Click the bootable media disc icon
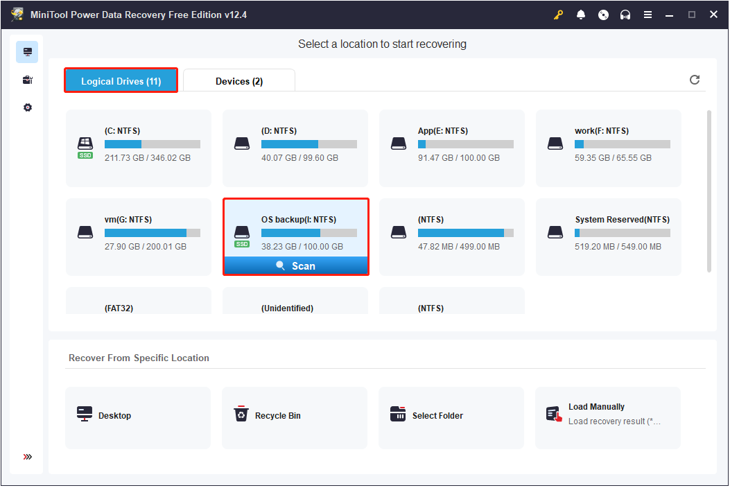The image size is (730, 488). (603, 14)
